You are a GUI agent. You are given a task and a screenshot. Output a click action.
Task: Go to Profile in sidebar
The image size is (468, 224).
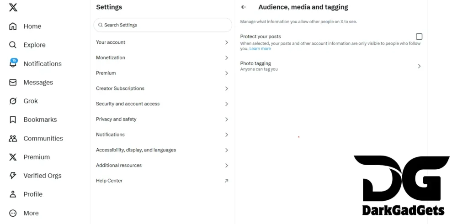33,194
